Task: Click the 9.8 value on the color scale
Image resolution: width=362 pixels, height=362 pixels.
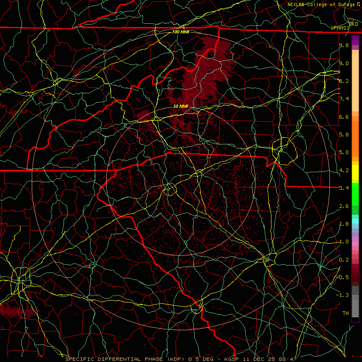Action: [x=344, y=45]
